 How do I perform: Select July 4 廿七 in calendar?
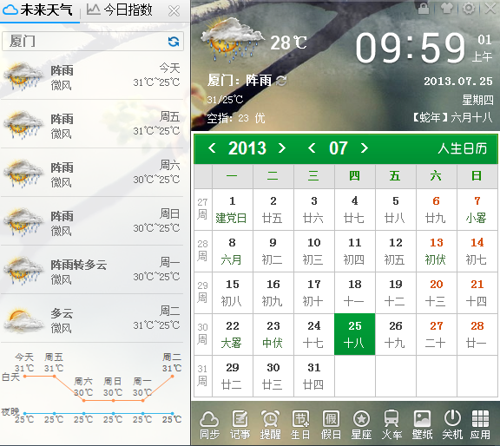click(x=354, y=209)
